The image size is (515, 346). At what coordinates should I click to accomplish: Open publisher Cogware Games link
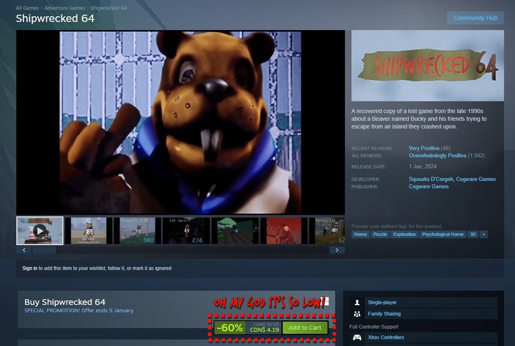pyautogui.click(x=429, y=187)
